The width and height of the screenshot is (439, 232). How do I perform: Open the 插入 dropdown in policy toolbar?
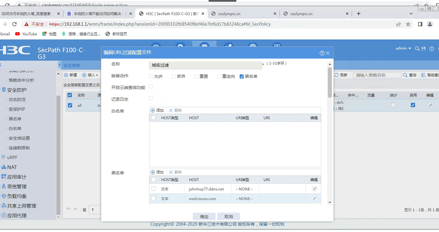click(90, 75)
